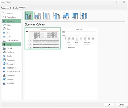Image resolution: width=128 pixels, height=108 pixels.
Task: Select the Clustered Column subtype icon
Action: (29, 16)
